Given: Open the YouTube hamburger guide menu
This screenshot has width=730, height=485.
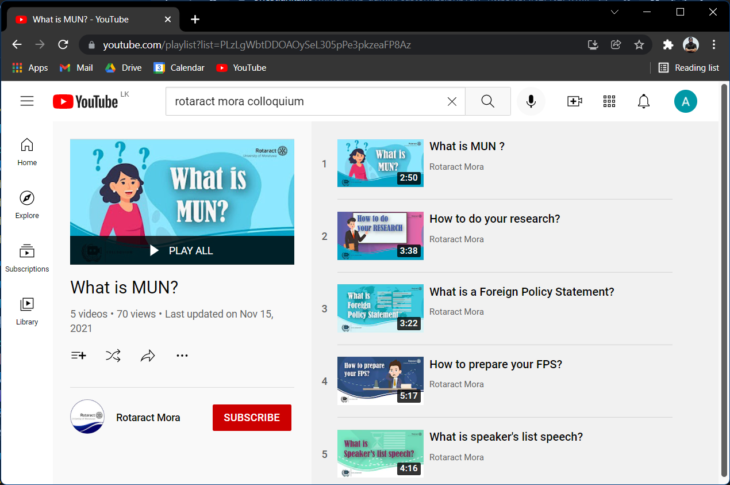Looking at the screenshot, I should coord(27,101).
